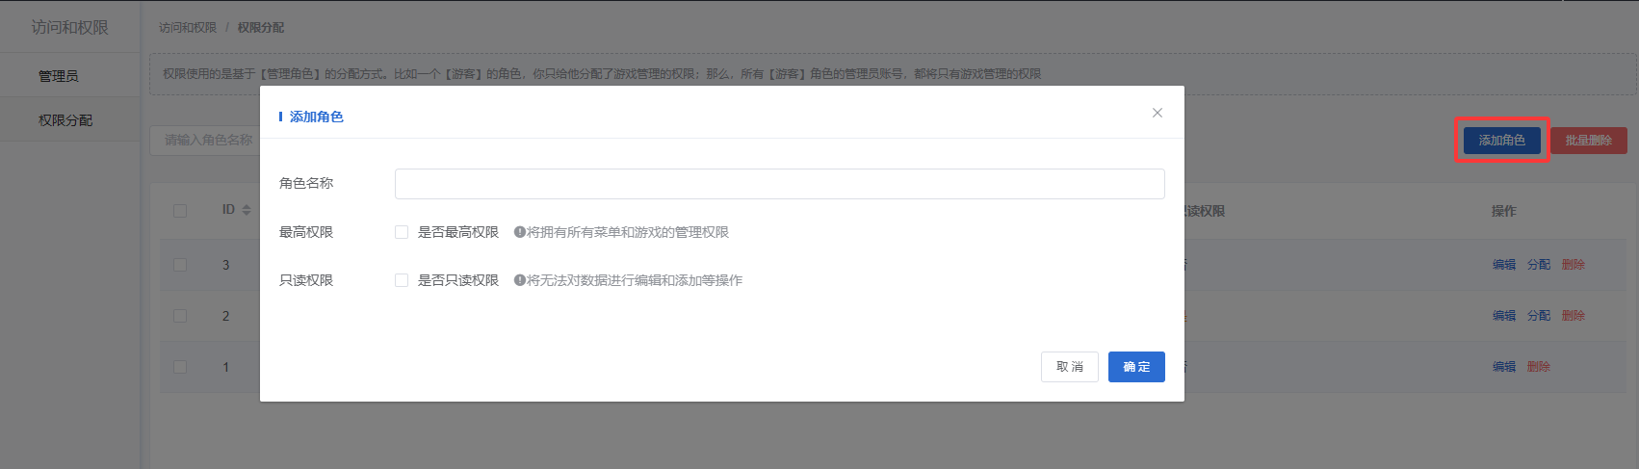Click 删除 for row ID 3
Screen dimensions: 1639x469
pyautogui.click(x=1574, y=265)
